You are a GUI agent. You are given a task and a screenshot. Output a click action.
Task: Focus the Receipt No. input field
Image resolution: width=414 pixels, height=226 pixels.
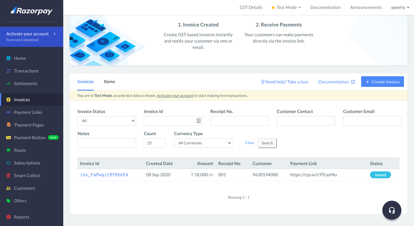click(239, 121)
